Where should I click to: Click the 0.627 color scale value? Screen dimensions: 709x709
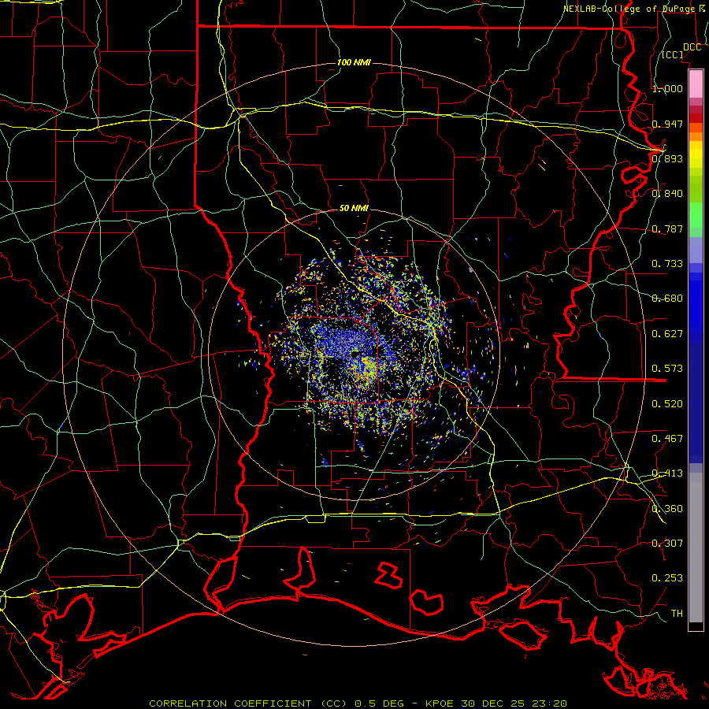point(667,333)
